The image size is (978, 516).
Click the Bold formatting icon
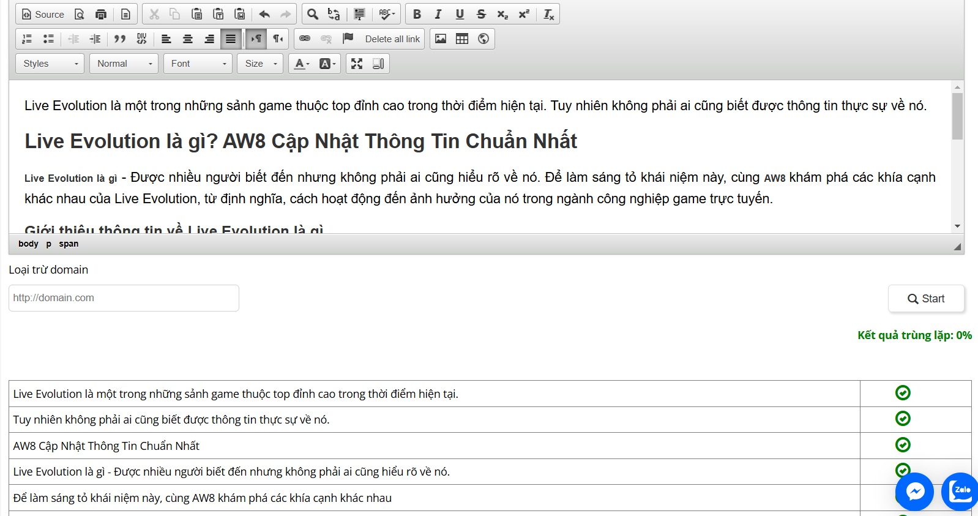click(x=417, y=14)
